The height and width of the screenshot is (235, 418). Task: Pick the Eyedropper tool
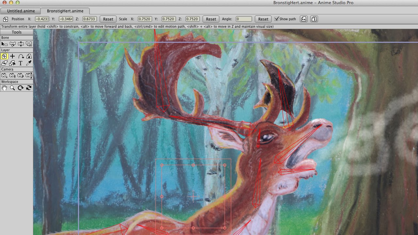pyautogui.click(x=29, y=63)
